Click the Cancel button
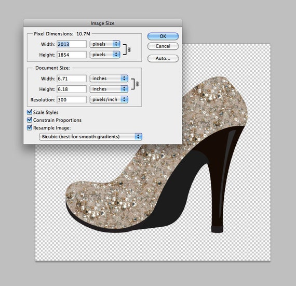This screenshot has height=286, width=296. (163, 46)
